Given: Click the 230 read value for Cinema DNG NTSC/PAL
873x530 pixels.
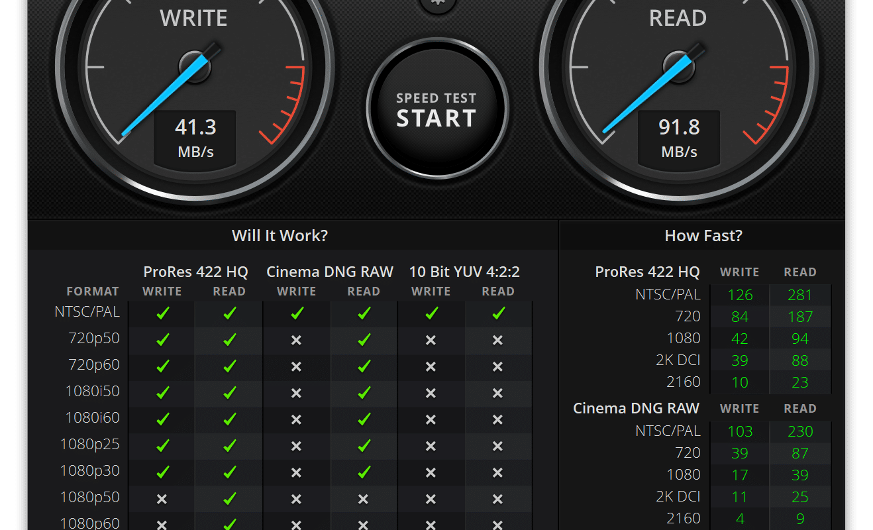Looking at the screenshot, I should (x=800, y=432).
